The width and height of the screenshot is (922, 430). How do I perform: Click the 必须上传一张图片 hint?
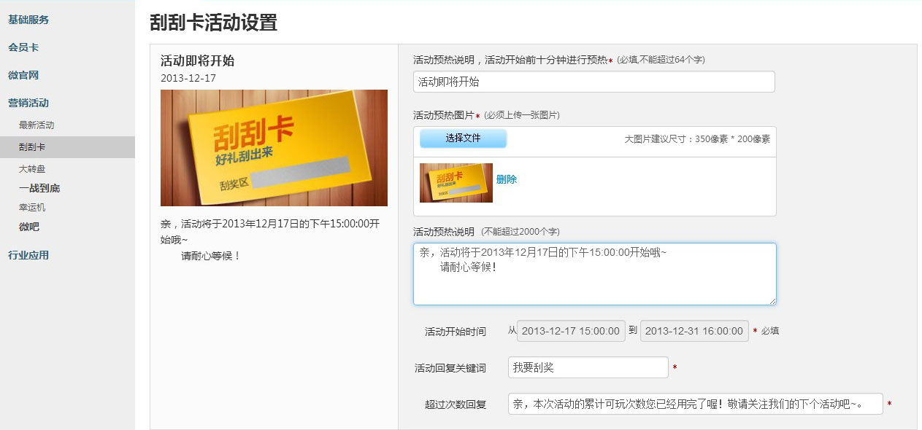(x=522, y=115)
